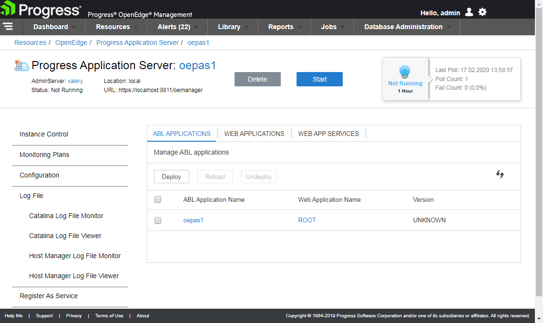Open the OpenEdge breadcrumb link
Screen dimensions: 543x323
[71, 42]
